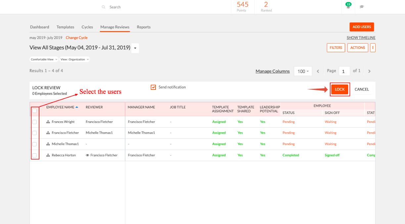Click Rebecca Horton employee name
Viewport: 405px width, 224px height.
point(64,155)
